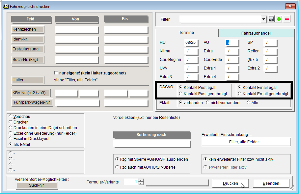Screen dimensions: 299x194
Task: Click the Kennzeichen field button
Action: (28, 29)
